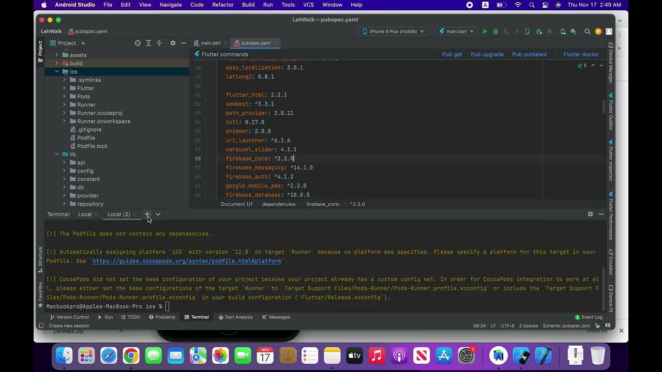Screen dimensions: 662x372
Task: Open the iPhone 8 Plus device selector
Action: pos(393,32)
